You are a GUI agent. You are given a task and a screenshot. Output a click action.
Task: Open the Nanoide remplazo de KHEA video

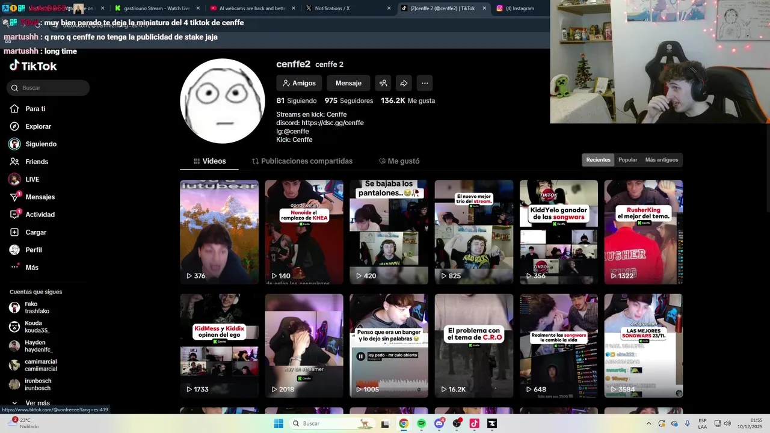(304, 232)
